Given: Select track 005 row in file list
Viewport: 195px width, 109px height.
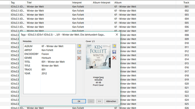Looking at the screenshot, I should (x=97, y=23).
